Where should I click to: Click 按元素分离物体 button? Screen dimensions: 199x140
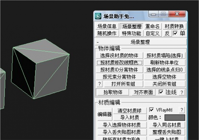[119, 77]
